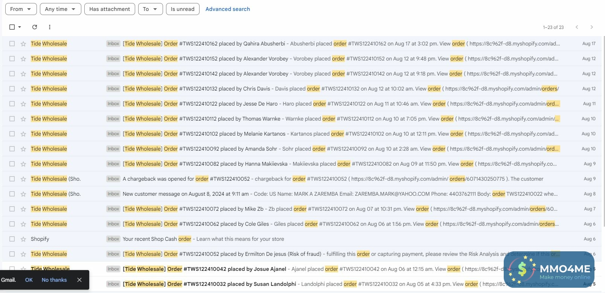
Task: Star the Amanda Sohr order email
Action: tap(23, 149)
